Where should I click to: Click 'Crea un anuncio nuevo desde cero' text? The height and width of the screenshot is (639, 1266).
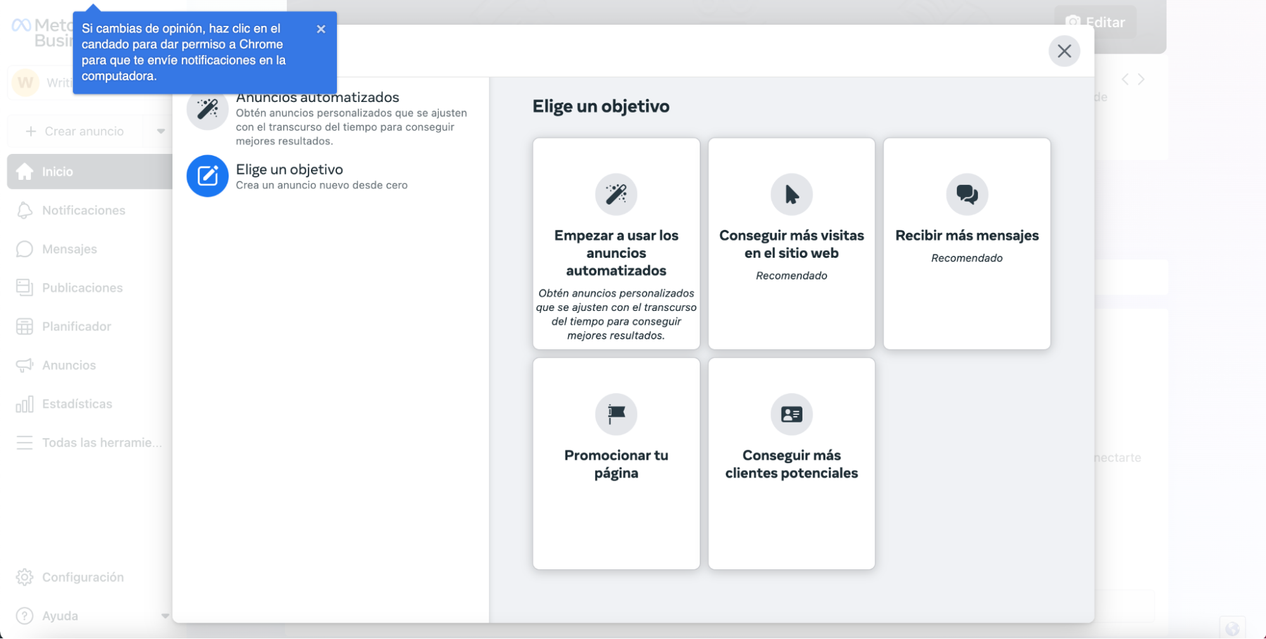click(x=322, y=185)
